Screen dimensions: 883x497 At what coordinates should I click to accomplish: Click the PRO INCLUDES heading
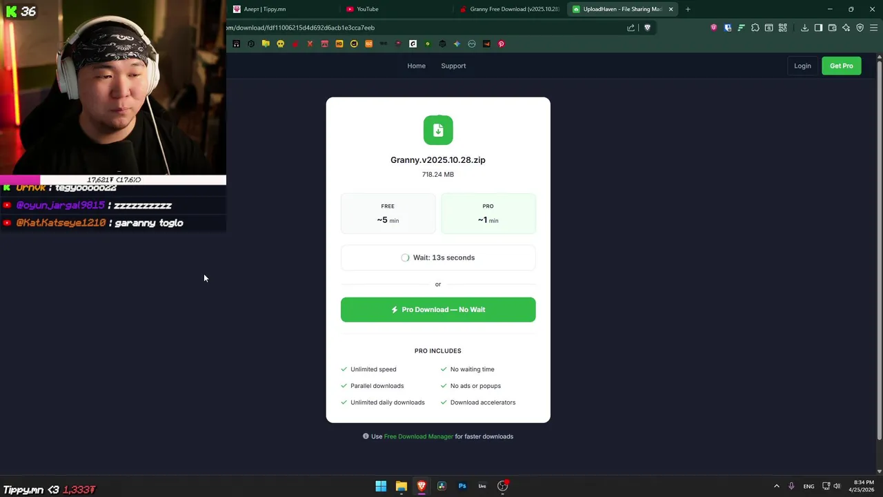click(438, 351)
